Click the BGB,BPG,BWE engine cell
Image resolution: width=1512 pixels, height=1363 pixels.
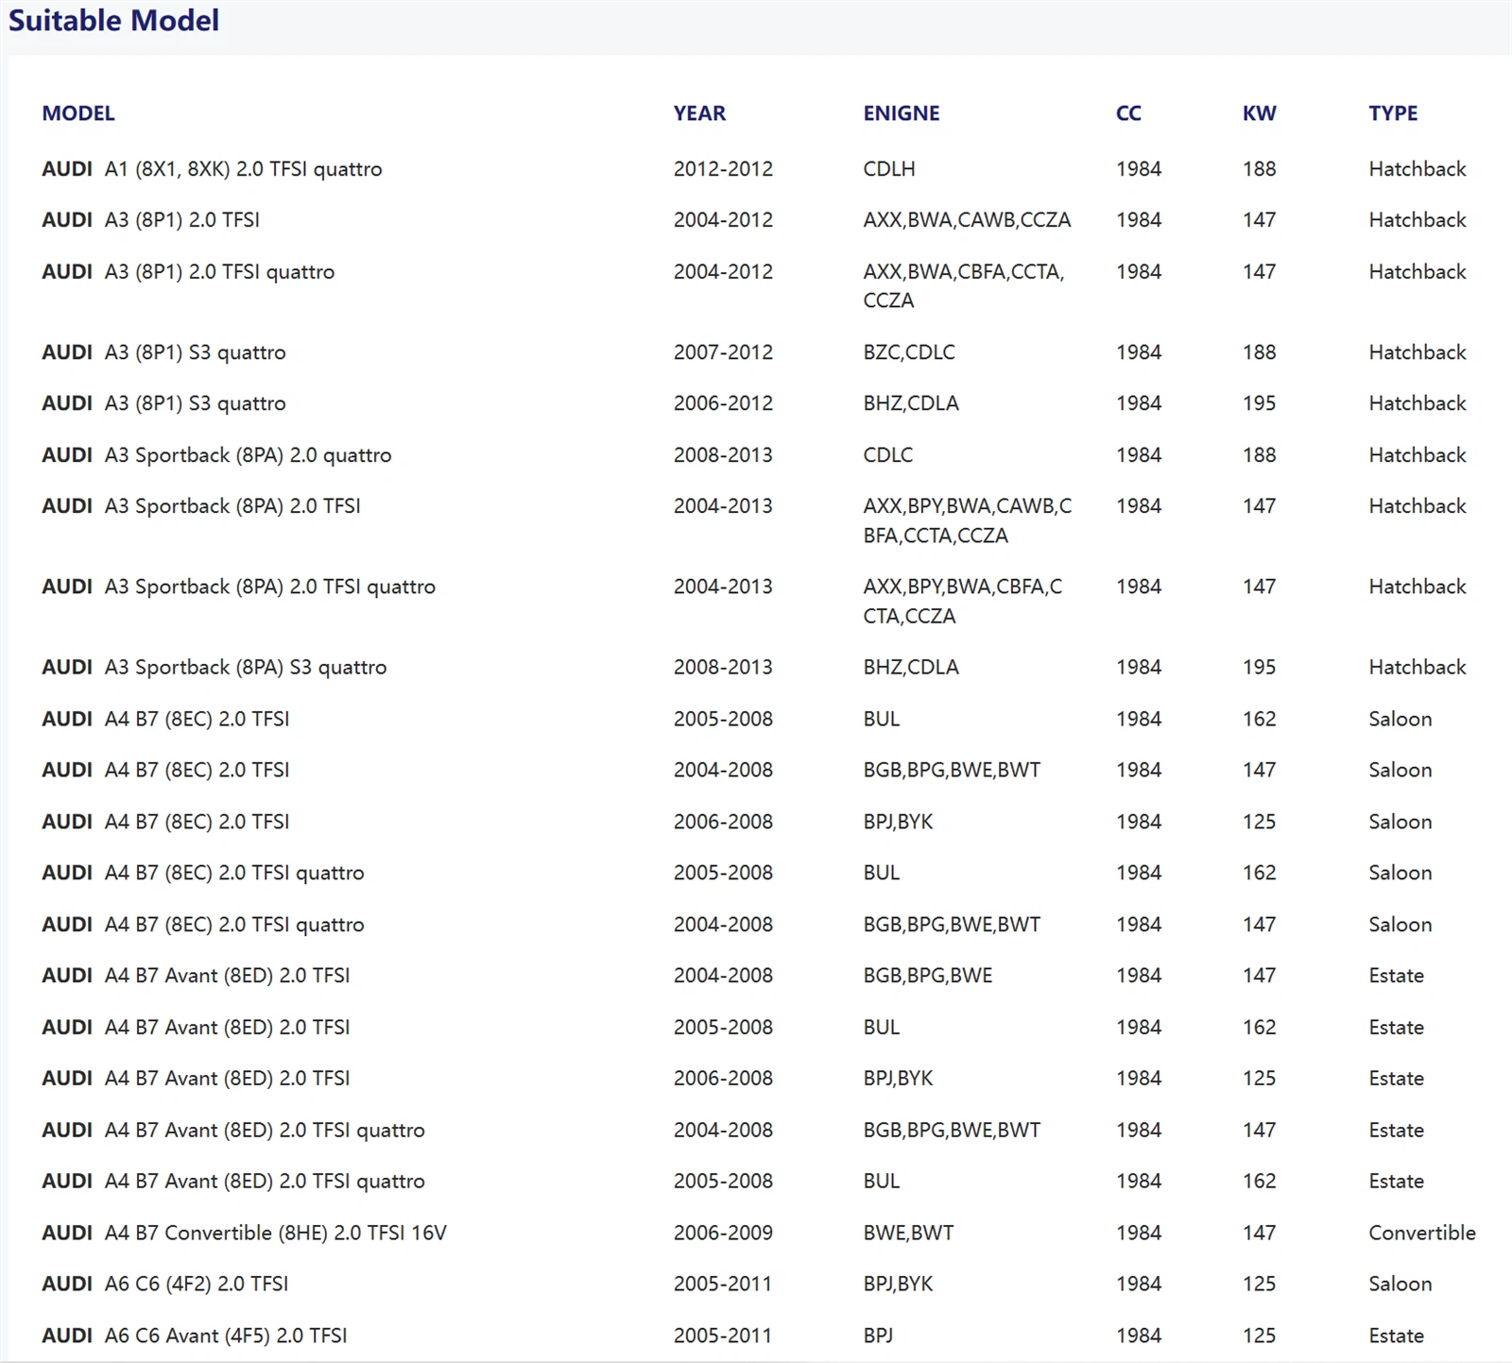pos(928,976)
